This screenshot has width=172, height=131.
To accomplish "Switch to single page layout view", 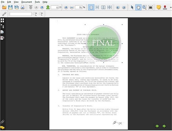I will click(91, 7).
